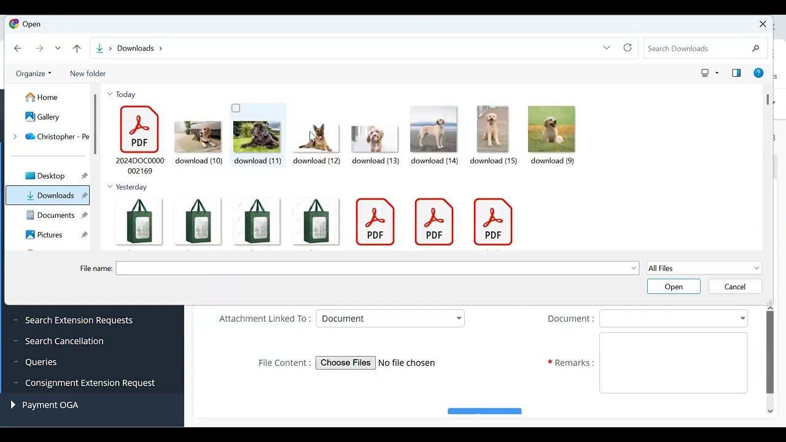786x442 pixels.
Task: Create a New folder
Action: pos(88,74)
